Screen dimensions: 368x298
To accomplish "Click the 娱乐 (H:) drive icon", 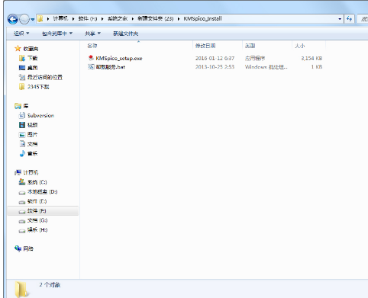I will pyautogui.click(x=22, y=230).
